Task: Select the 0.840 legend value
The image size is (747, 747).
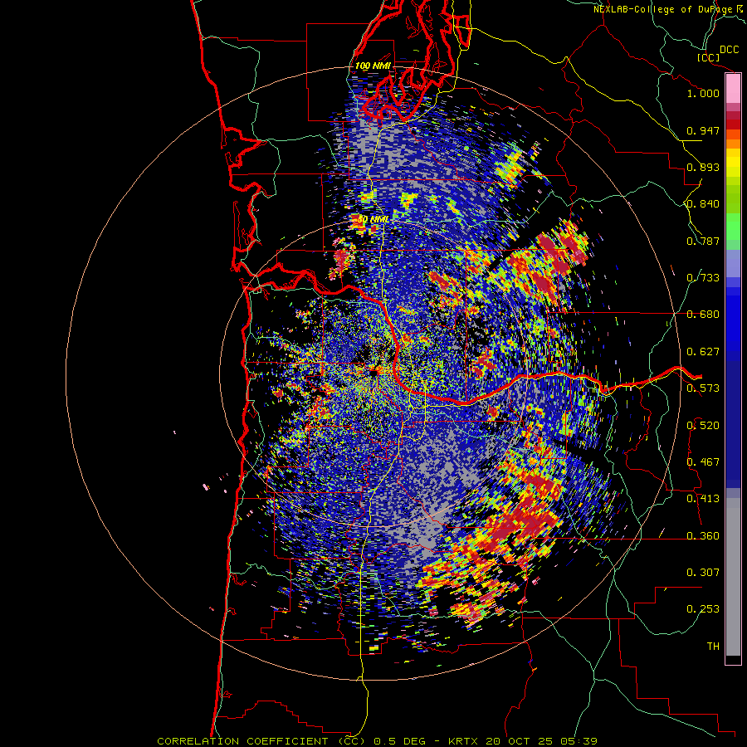Action: pyautogui.click(x=703, y=204)
